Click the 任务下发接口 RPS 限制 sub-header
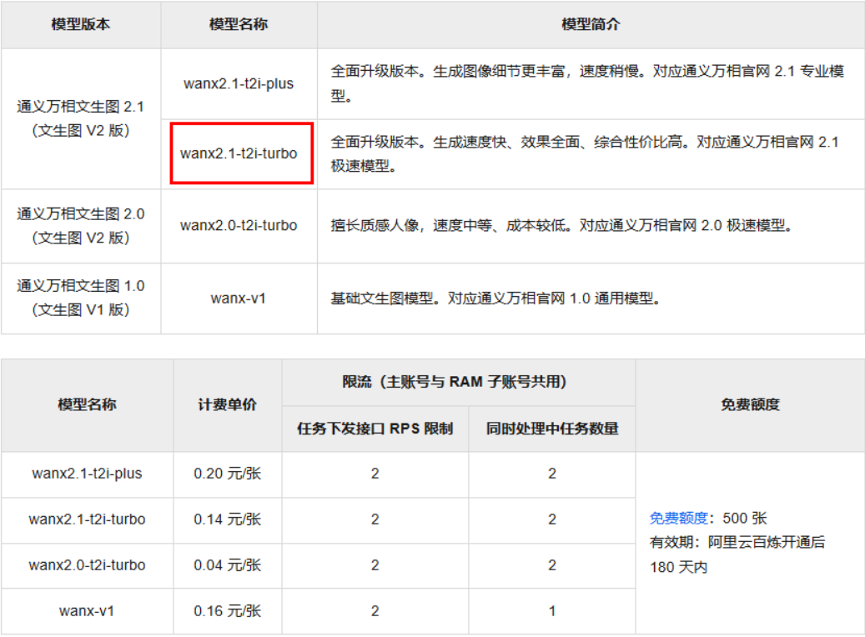The height and width of the screenshot is (637, 865). [x=375, y=429]
